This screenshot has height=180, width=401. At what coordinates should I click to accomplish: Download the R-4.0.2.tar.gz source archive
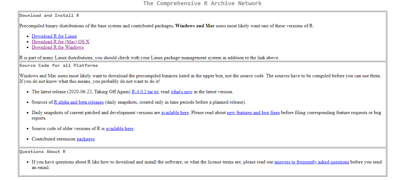click(x=145, y=92)
